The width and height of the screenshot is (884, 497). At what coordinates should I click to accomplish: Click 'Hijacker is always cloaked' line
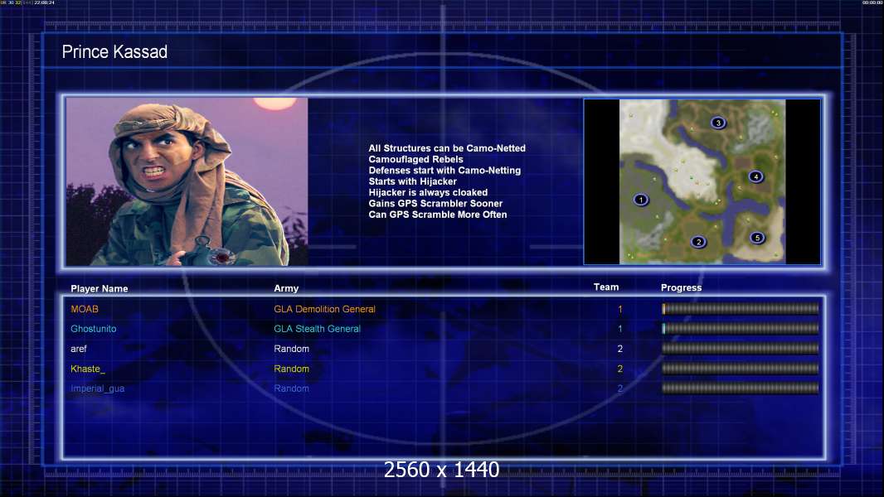(428, 192)
